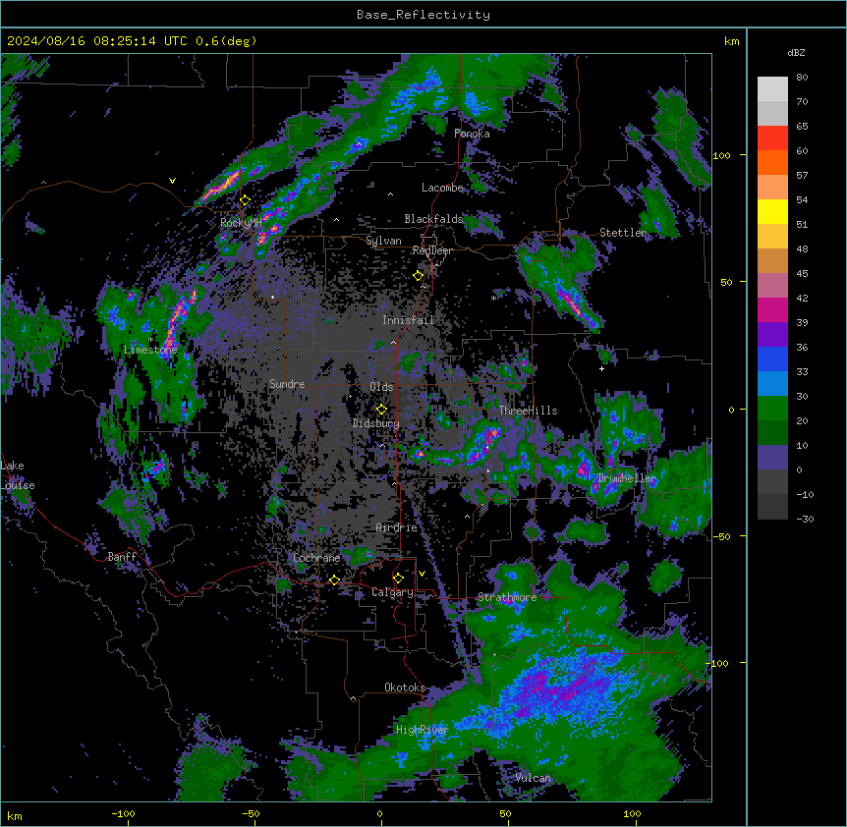This screenshot has width=847, height=827.
Task: Select the orange 57-60 dBZ legend swatch
Action: pyautogui.click(x=772, y=162)
